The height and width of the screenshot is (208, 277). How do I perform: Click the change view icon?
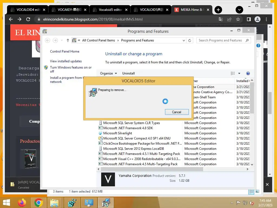pos(233,73)
